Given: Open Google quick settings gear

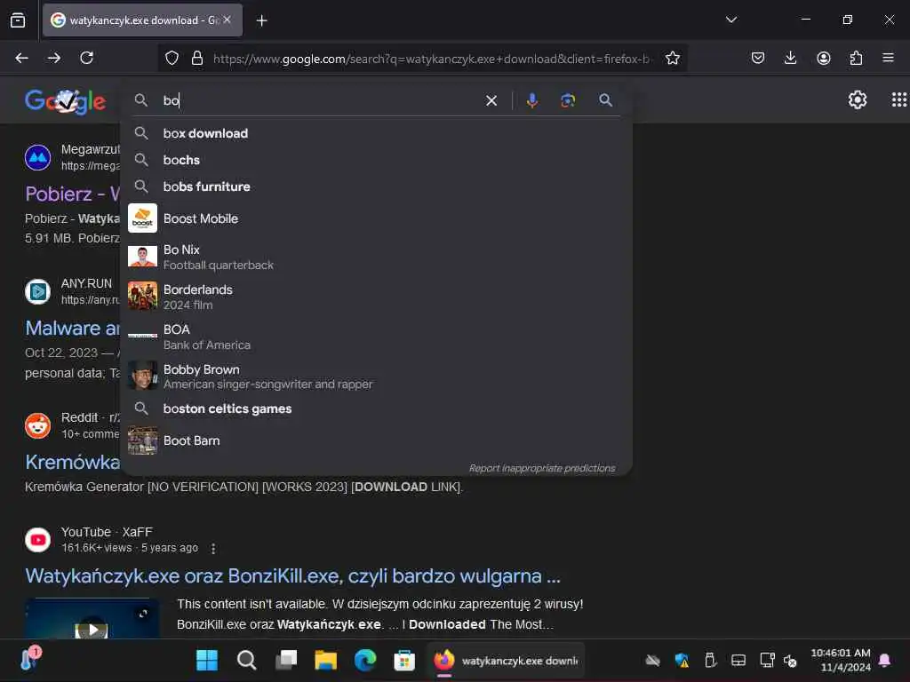Looking at the screenshot, I should 858,99.
